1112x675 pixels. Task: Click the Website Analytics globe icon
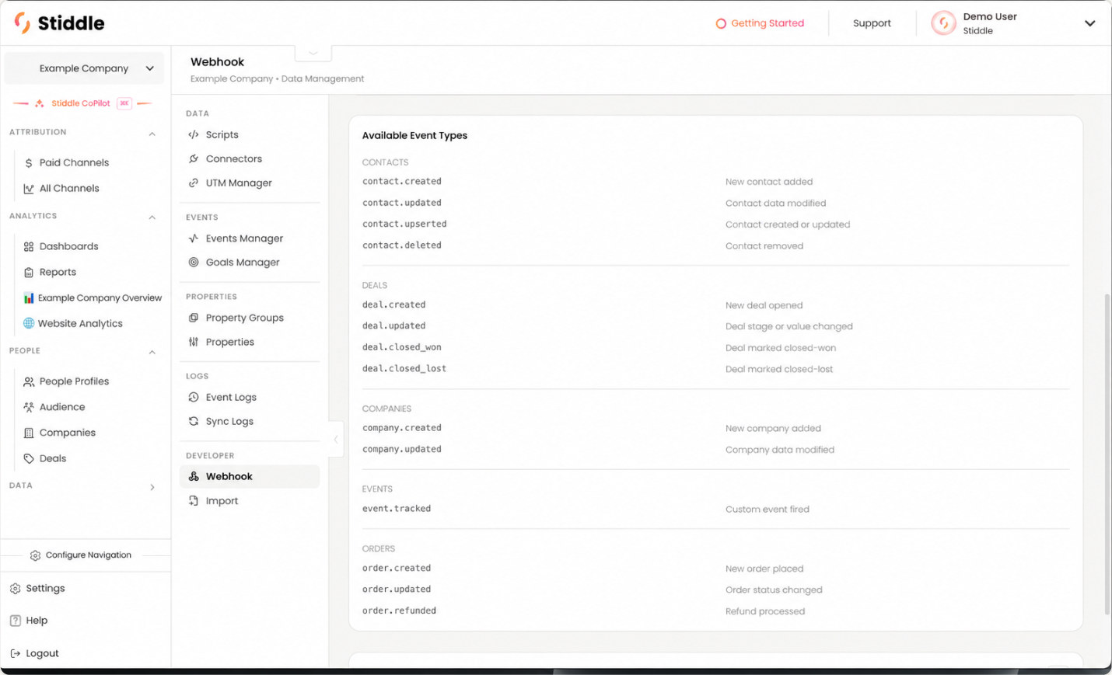29,323
